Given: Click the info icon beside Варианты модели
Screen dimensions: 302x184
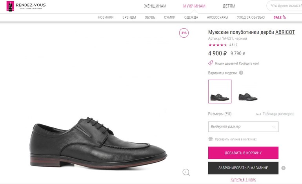Looking at the screenshot, I should point(241,73).
